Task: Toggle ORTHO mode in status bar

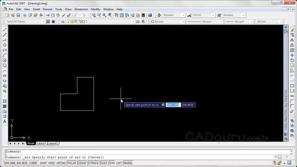Action: (x=61, y=163)
